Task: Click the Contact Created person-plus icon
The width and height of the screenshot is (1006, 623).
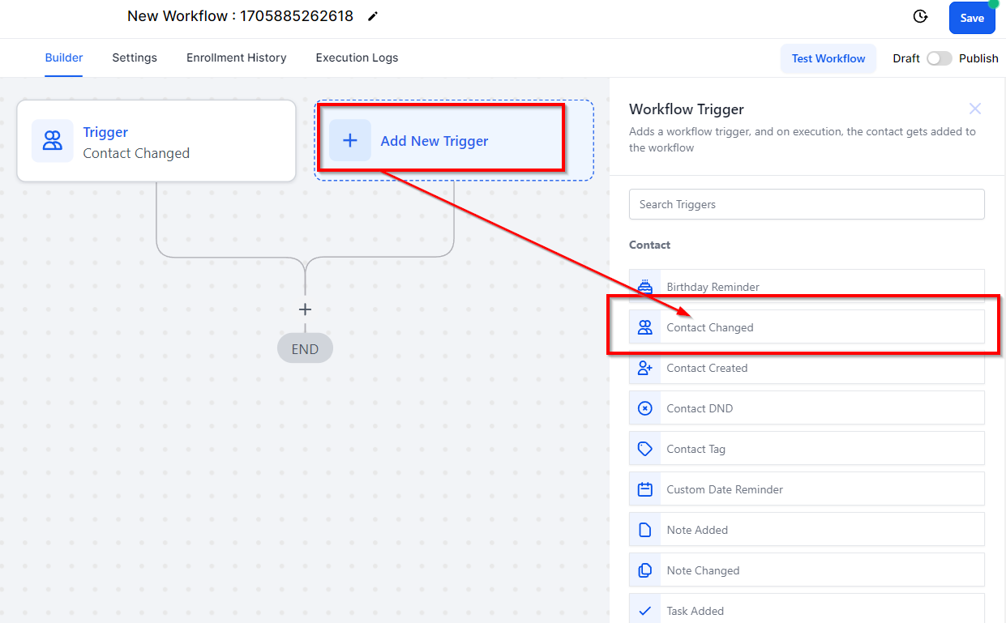Action: 645,368
